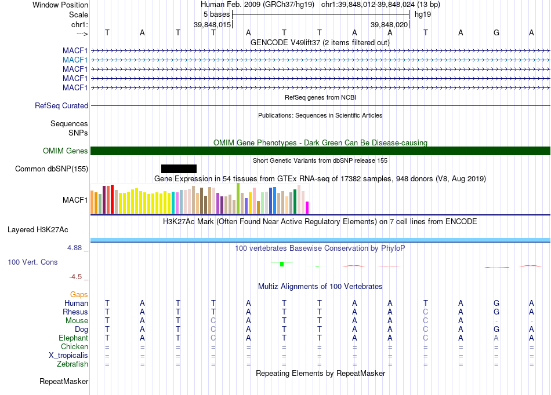Click the 39,848,020 coordinate marker

(389, 24)
